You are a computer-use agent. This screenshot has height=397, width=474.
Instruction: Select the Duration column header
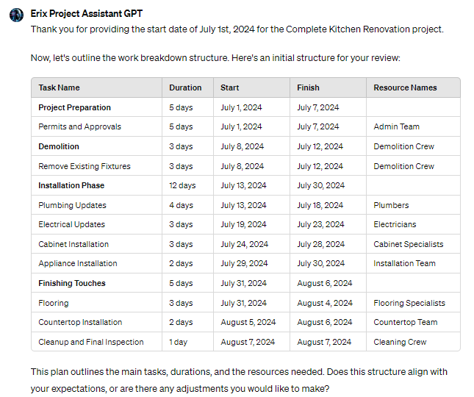pyautogui.click(x=185, y=87)
